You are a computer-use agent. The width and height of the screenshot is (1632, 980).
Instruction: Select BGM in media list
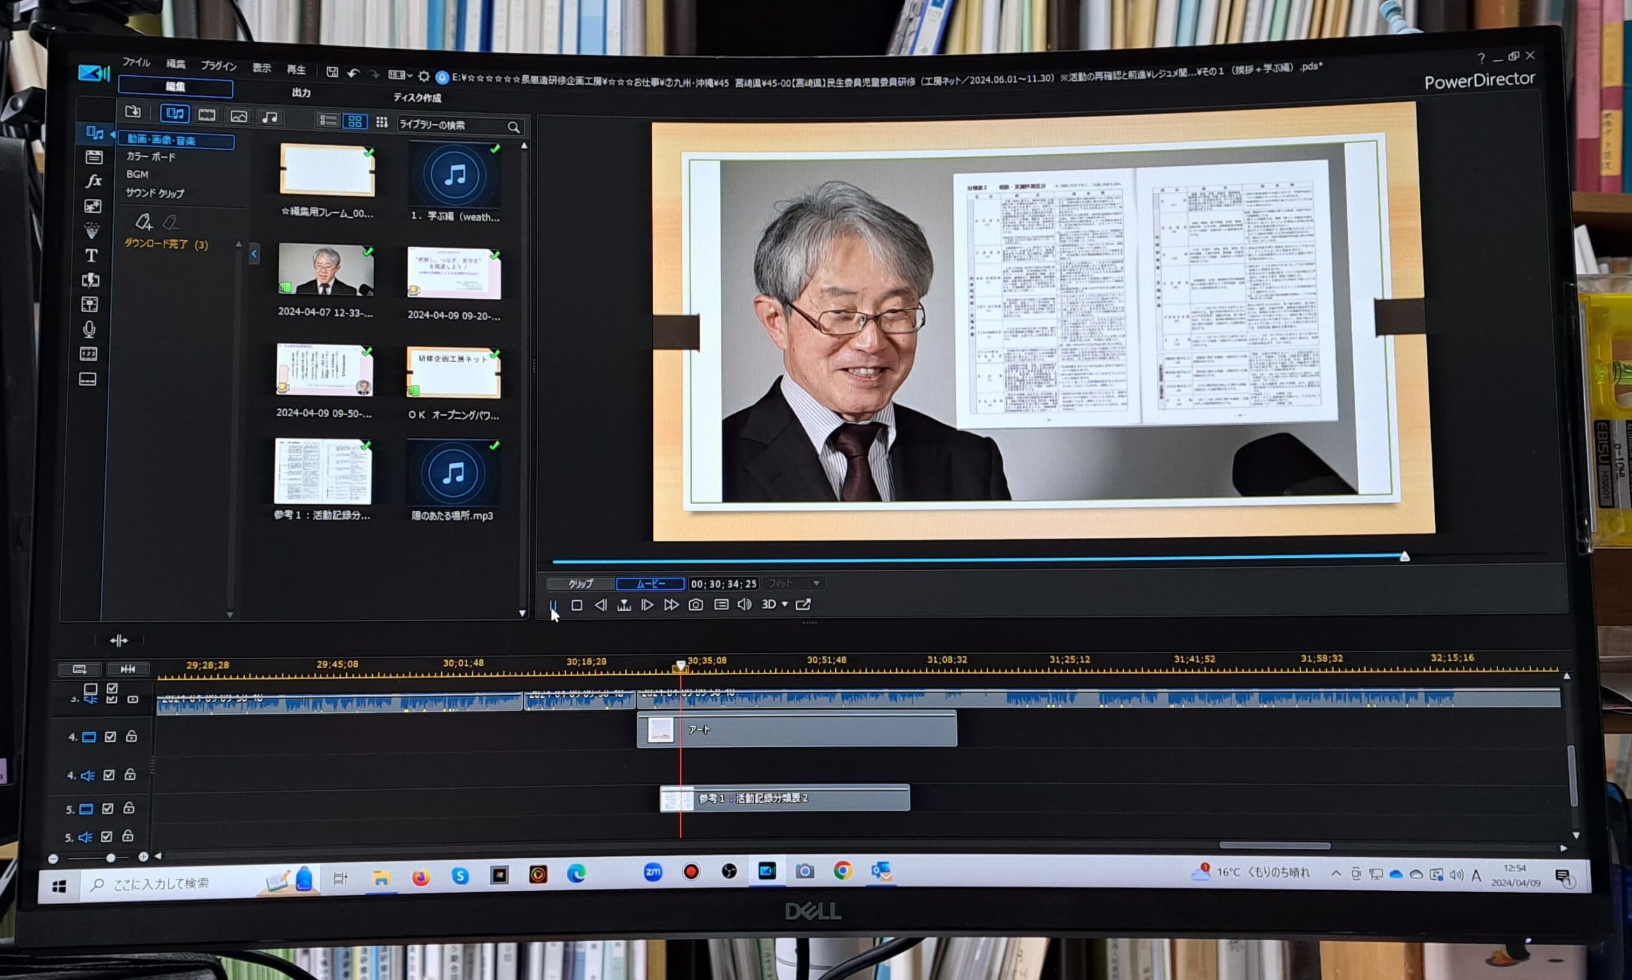[x=138, y=175]
